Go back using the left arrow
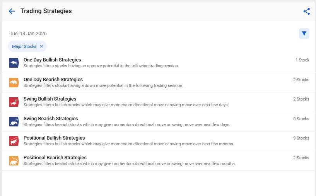This screenshot has width=316, height=196. pos(12,11)
